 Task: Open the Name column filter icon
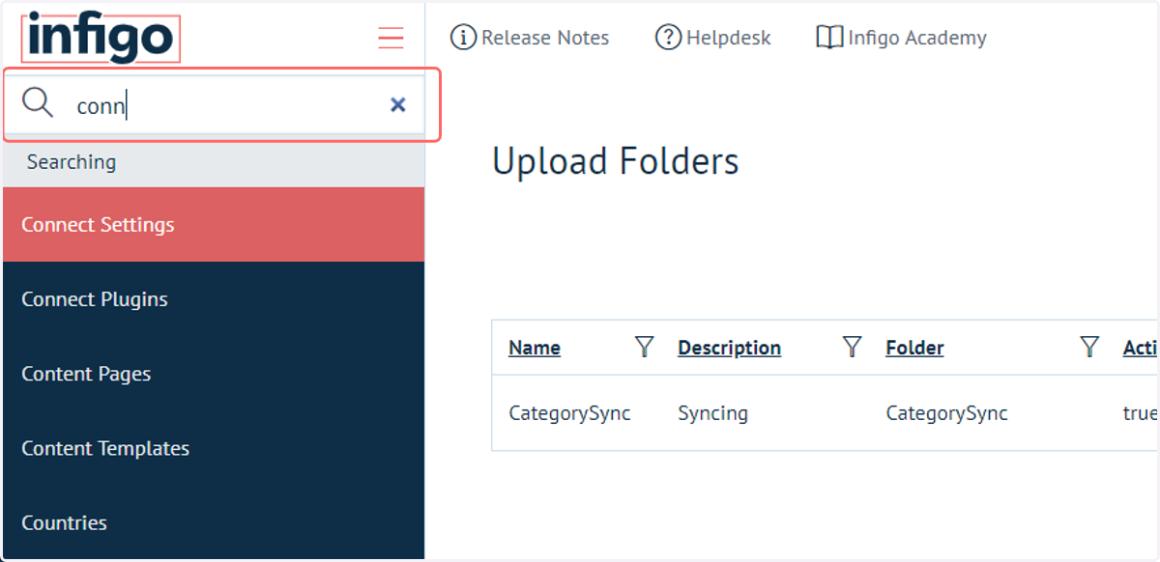point(644,347)
